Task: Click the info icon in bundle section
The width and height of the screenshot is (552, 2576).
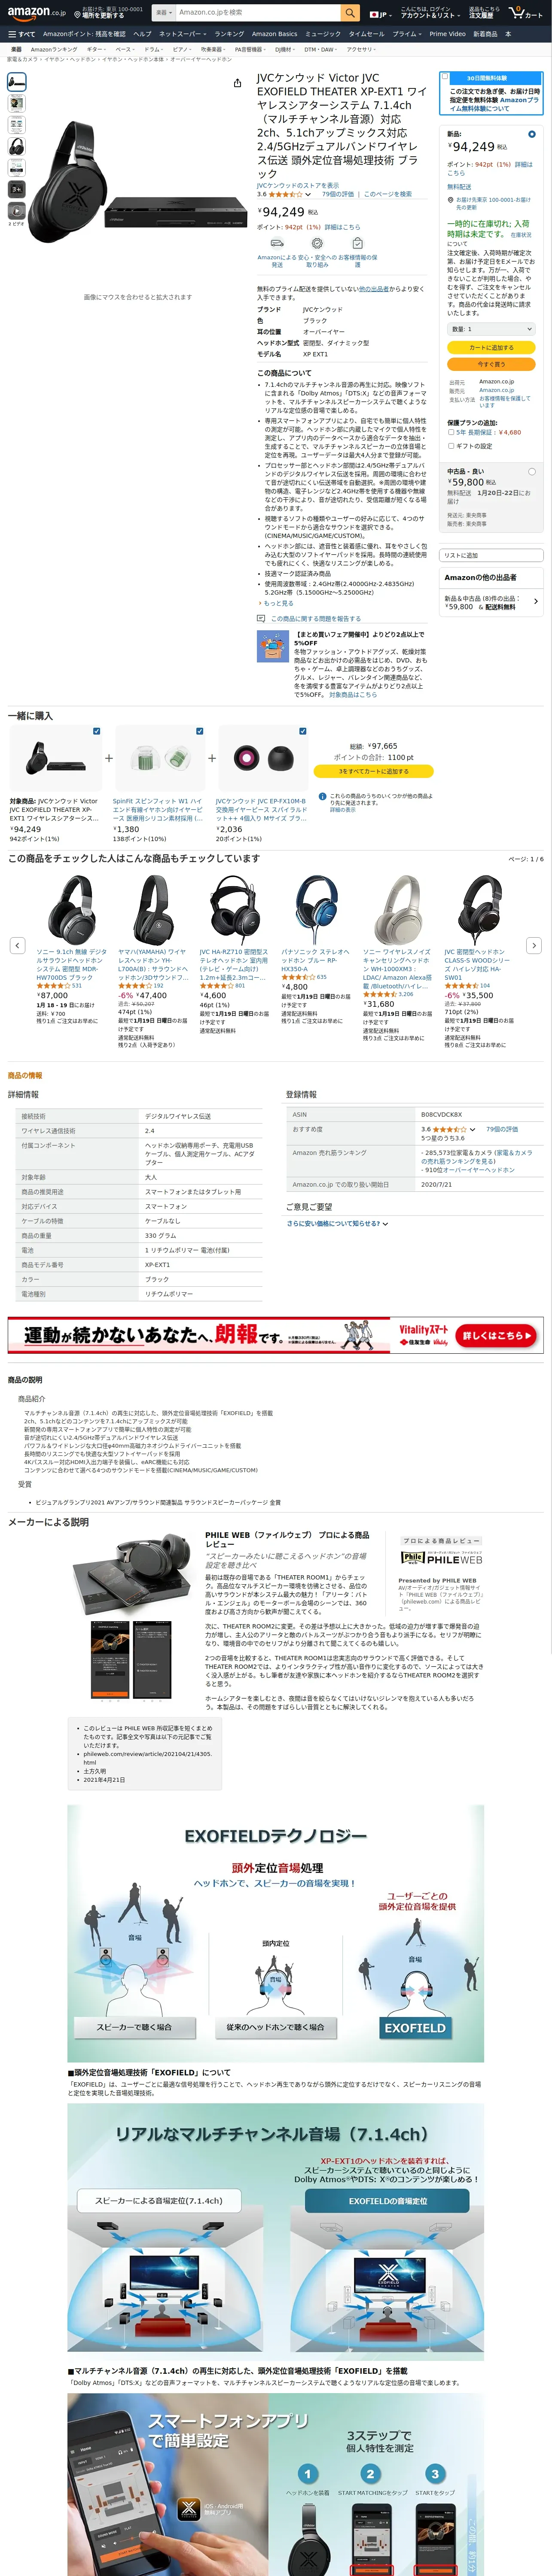Action: 322,797
